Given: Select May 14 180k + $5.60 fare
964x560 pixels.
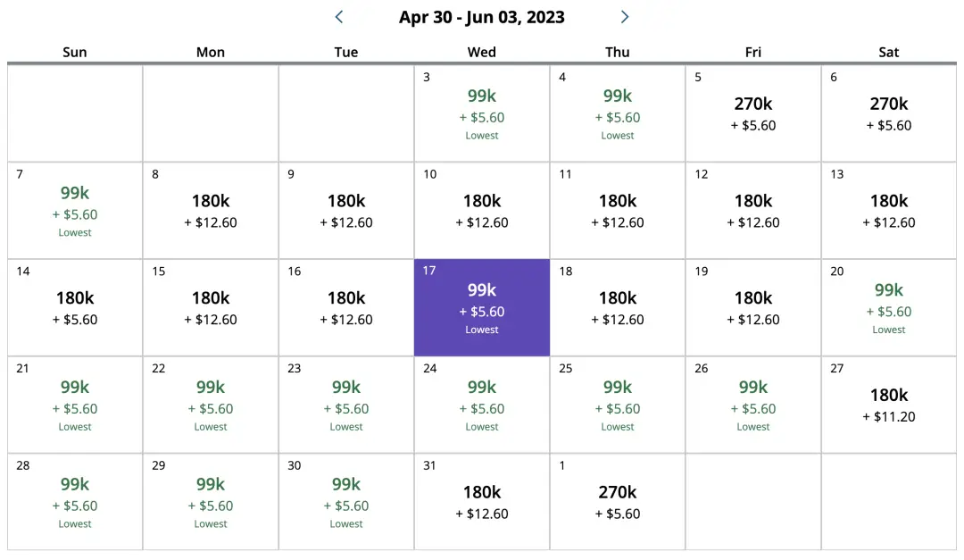Looking at the screenshot, I should (x=75, y=307).
